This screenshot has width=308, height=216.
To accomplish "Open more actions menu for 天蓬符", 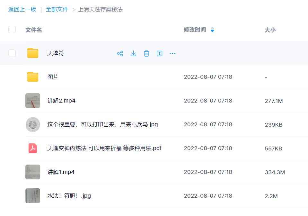I will point(172,53).
